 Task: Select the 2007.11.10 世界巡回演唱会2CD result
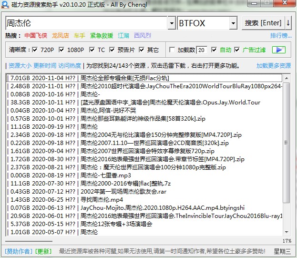pos(144,143)
